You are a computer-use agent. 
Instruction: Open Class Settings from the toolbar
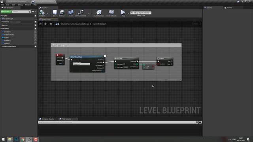98,13
